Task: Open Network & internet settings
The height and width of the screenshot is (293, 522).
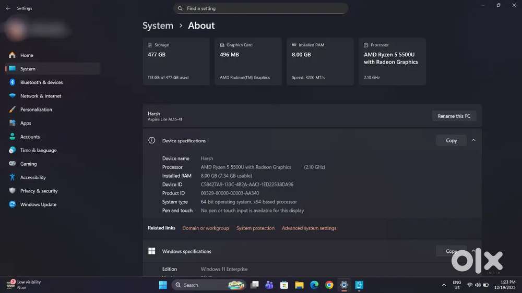Action: 40,96
